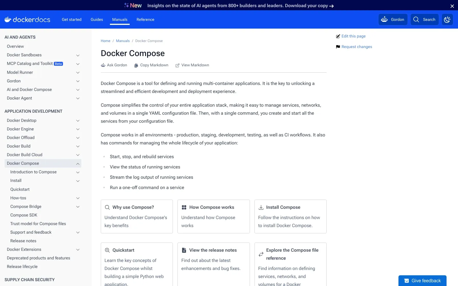Click the Install Compose download icon

coord(261,207)
